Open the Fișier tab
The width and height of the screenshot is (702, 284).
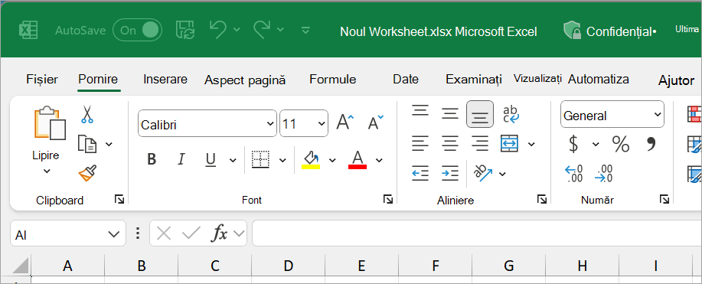tap(42, 80)
